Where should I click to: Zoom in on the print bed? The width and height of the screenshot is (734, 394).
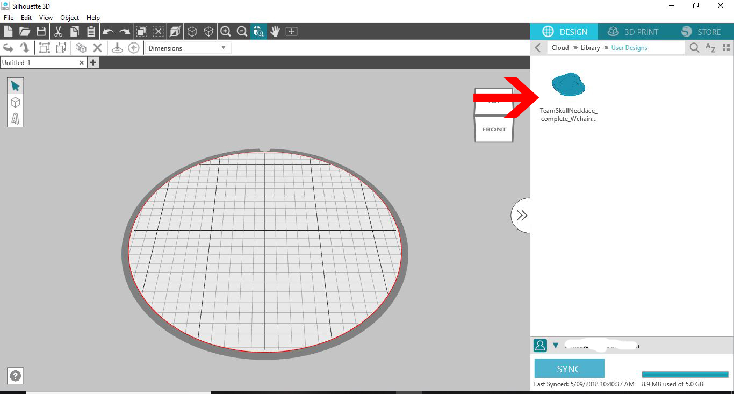tap(226, 32)
